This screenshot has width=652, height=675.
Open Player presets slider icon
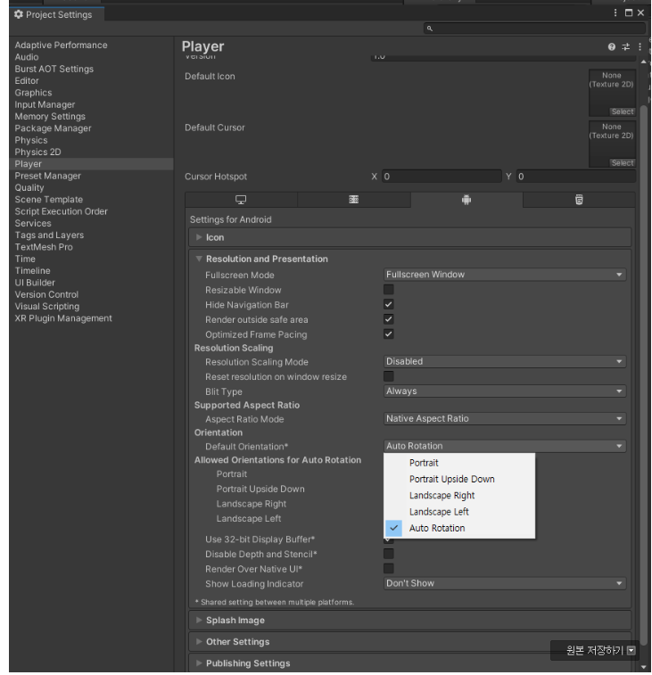pos(626,46)
